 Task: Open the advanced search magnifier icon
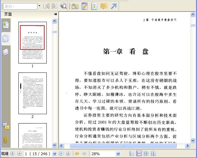pyautogui.click(x=64, y=6)
